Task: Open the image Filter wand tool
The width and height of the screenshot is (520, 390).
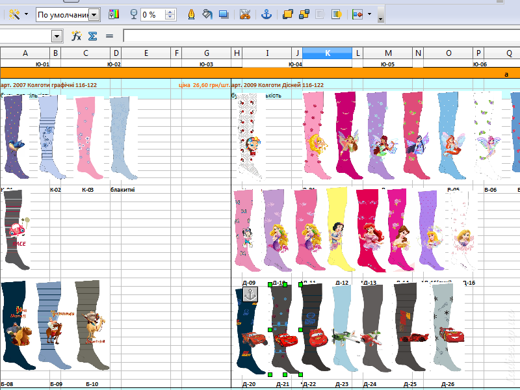Action: tap(14, 14)
